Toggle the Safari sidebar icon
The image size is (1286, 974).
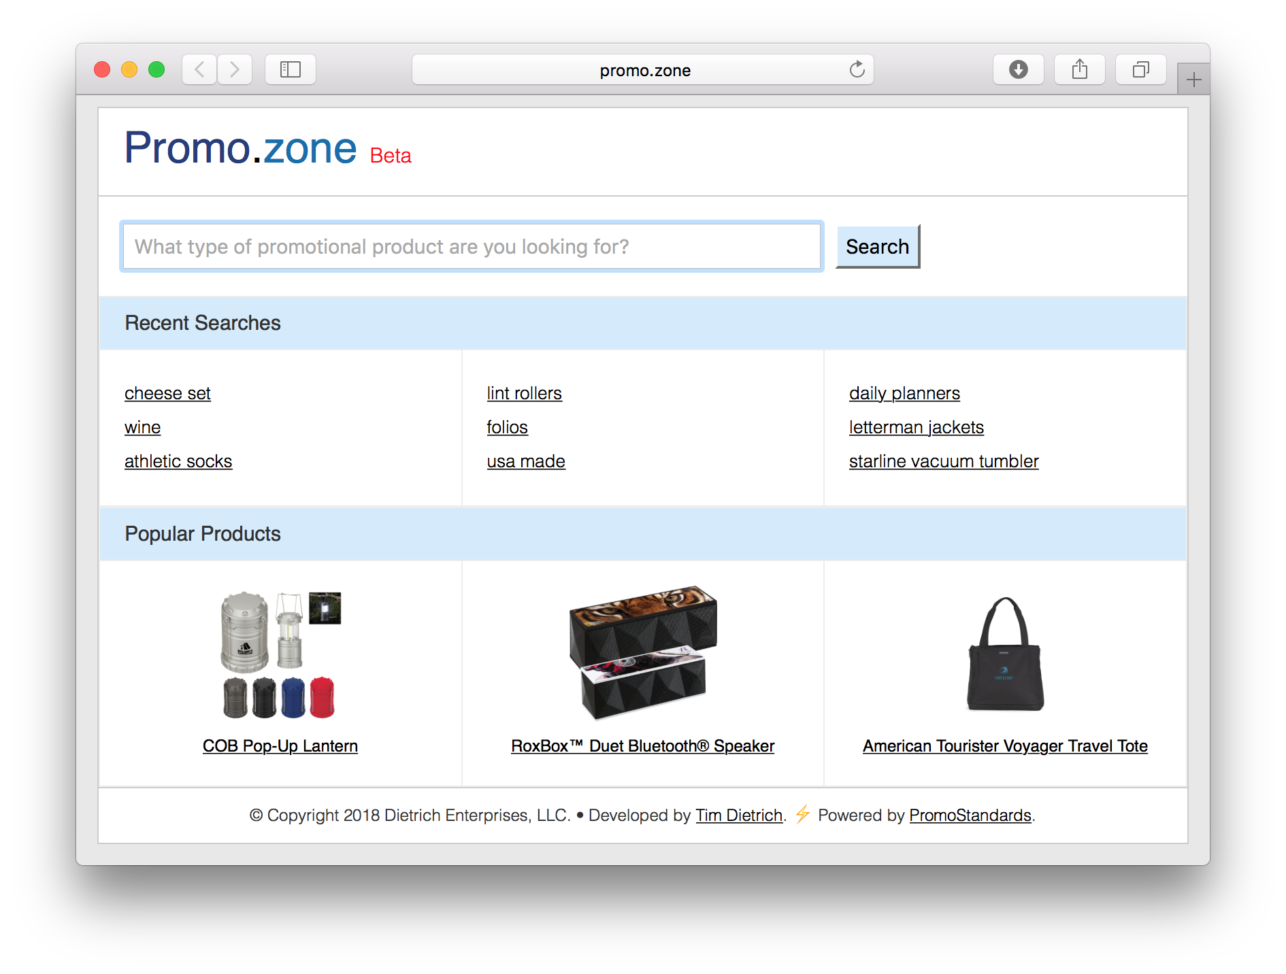point(291,69)
